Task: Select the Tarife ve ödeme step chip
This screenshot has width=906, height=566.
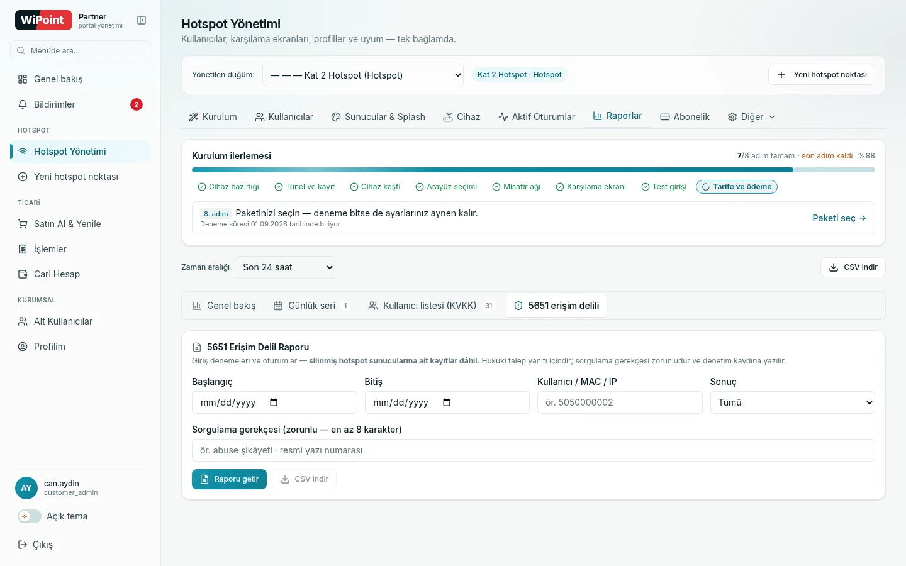Action: pos(737,187)
